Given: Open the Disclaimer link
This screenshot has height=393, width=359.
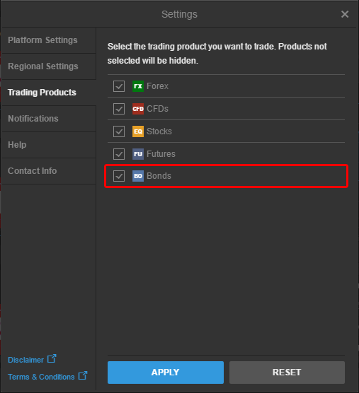Looking at the screenshot, I should pyautogui.click(x=25, y=360).
